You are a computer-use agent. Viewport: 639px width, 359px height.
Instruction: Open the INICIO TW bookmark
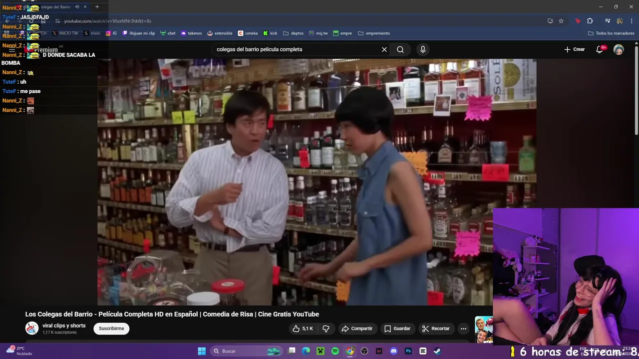tap(65, 33)
